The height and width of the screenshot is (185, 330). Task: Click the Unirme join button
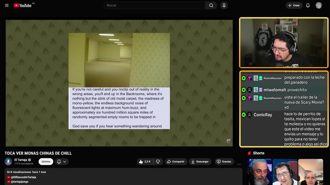click(x=46, y=162)
